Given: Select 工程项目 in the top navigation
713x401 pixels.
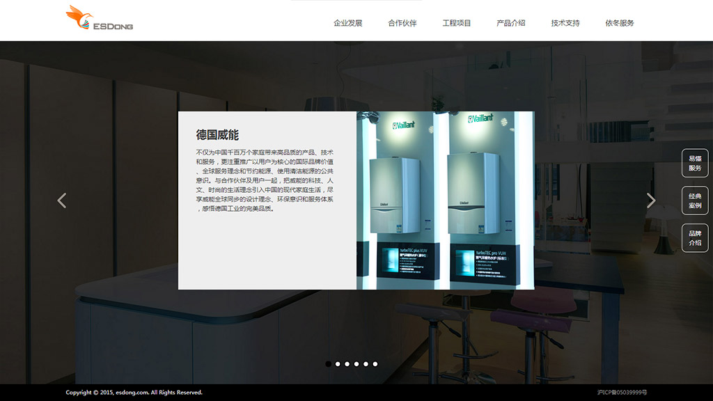Looking at the screenshot, I should click(x=457, y=23).
